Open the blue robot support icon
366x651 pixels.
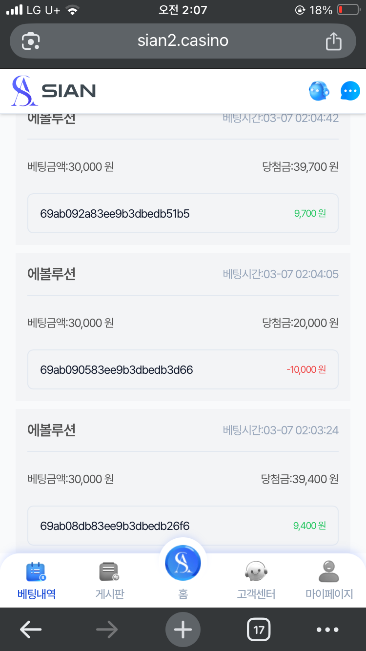[x=319, y=91]
